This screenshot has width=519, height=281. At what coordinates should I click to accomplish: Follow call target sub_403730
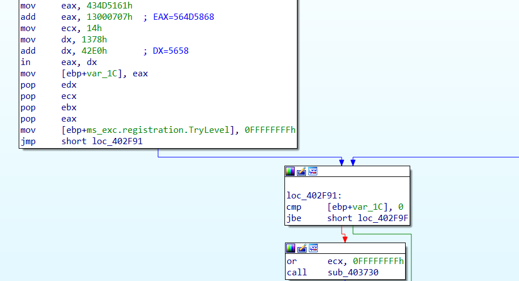click(x=353, y=273)
